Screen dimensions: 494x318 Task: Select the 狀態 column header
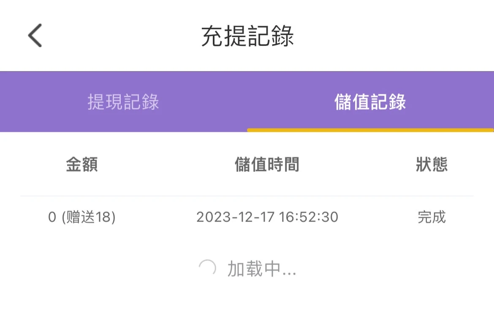[x=432, y=165]
